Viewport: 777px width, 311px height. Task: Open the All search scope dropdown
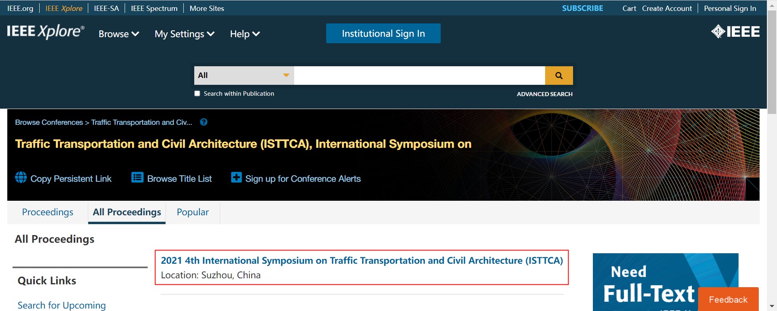point(244,76)
